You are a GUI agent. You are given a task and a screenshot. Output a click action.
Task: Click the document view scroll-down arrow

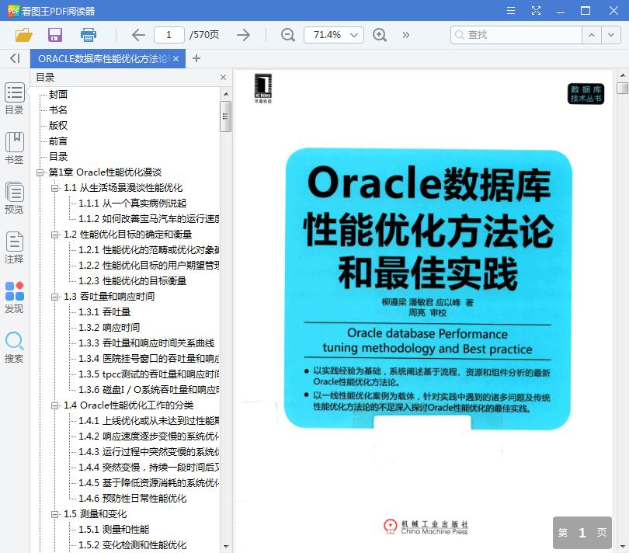click(x=623, y=546)
